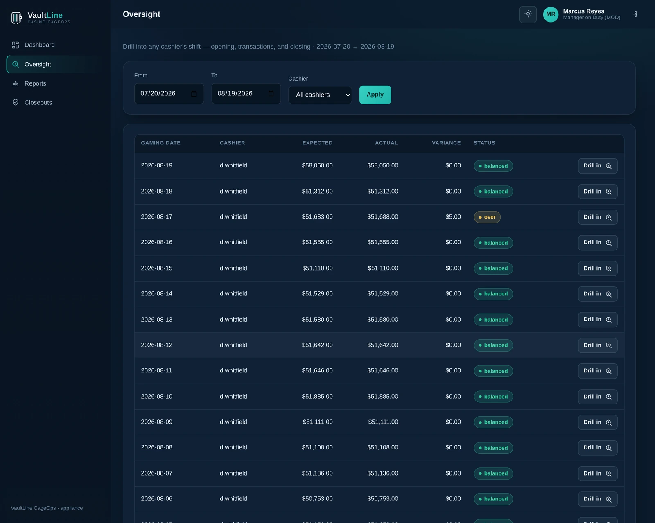Drill in to the 2026-08-11 shift
The width and height of the screenshot is (655, 523).
[598, 371]
